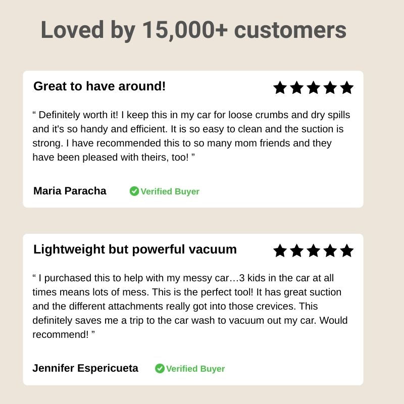Click the review text starting 'Definitely worth it!'
The image size is (404, 404).
pyautogui.click(x=191, y=136)
